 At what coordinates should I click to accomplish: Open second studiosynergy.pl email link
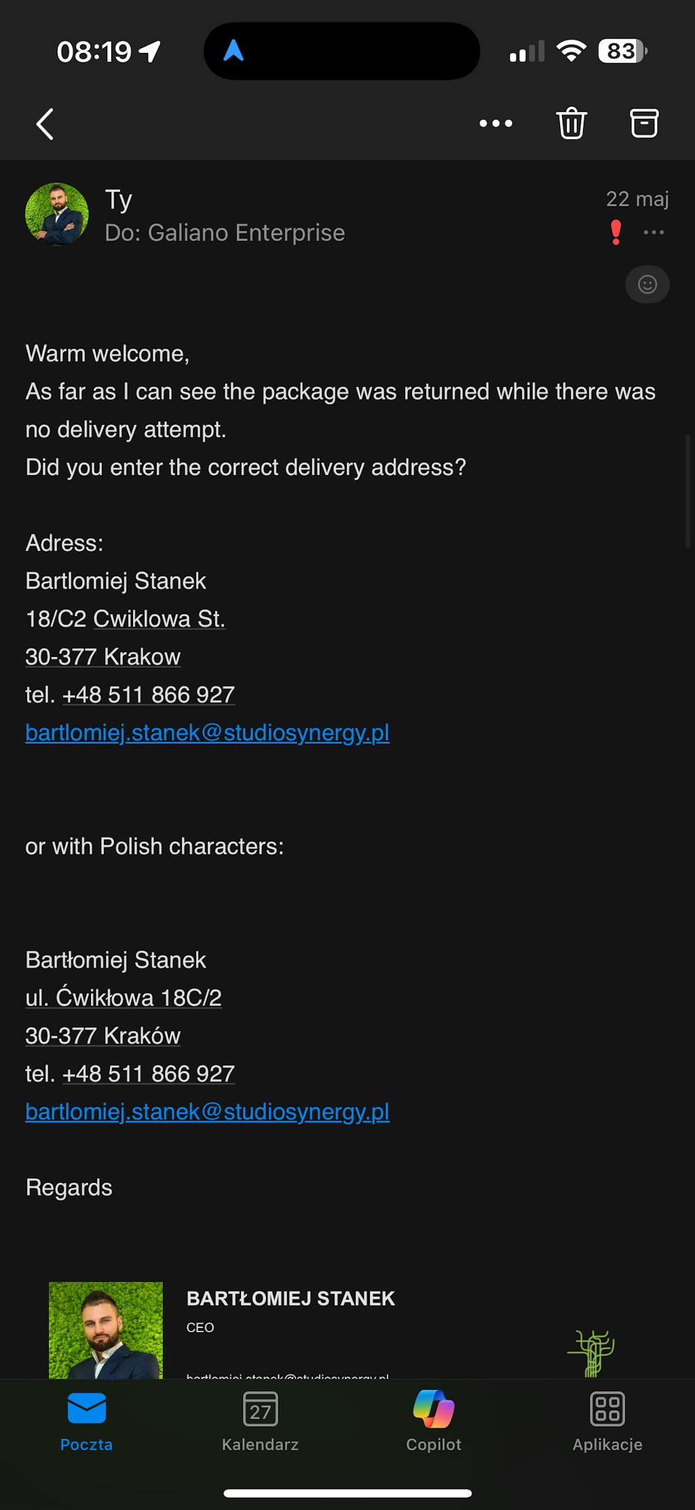click(207, 1112)
